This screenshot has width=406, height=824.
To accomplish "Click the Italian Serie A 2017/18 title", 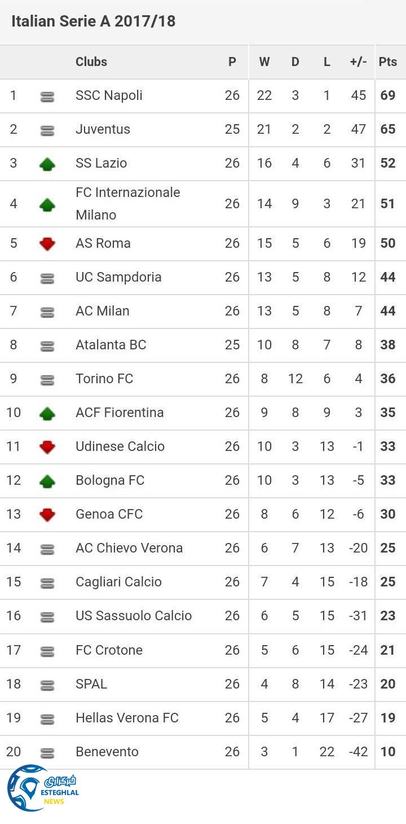I will pyautogui.click(x=94, y=21).
